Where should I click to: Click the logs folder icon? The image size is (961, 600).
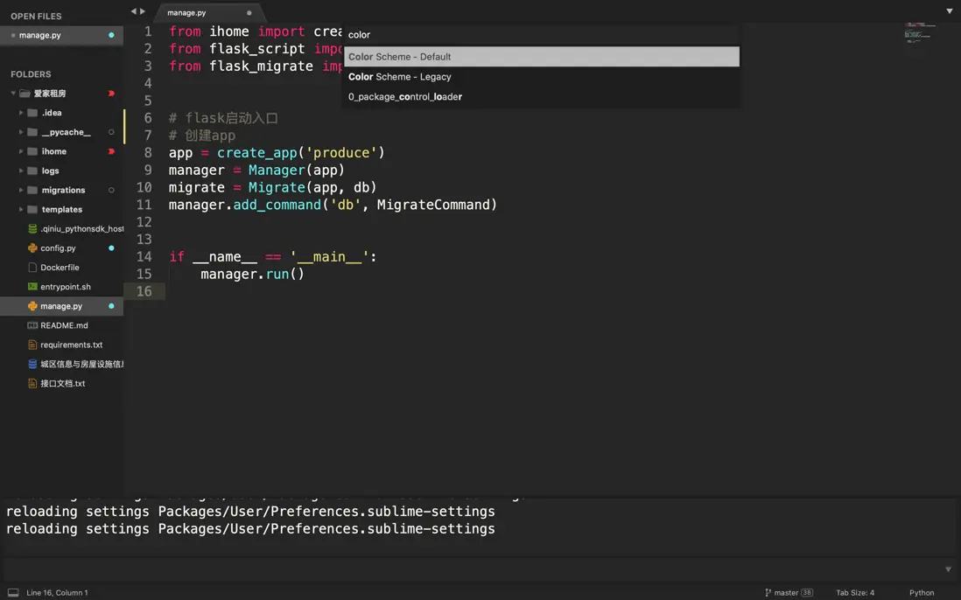(x=32, y=171)
